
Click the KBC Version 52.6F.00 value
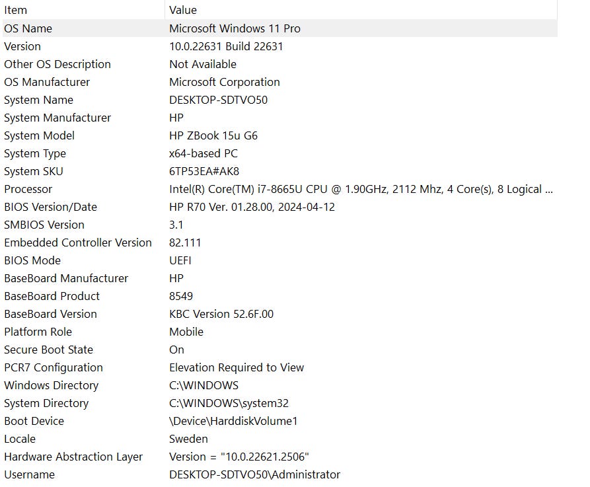(x=221, y=314)
